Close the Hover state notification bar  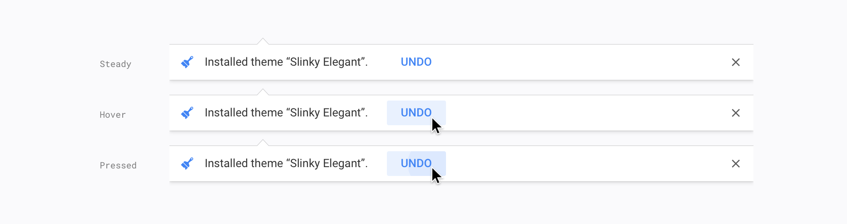[735, 113]
